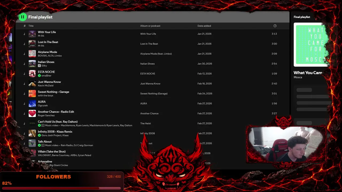This screenshot has width=342, height=192.
Task: Open artist M-94 under With Your Life
Action: pyautogui.click(x=41, y=36)
